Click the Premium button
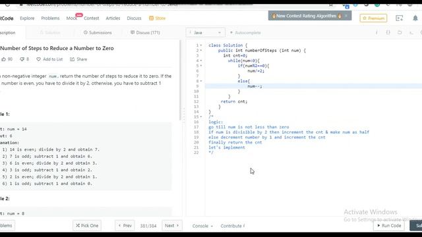 pos(374,18)
